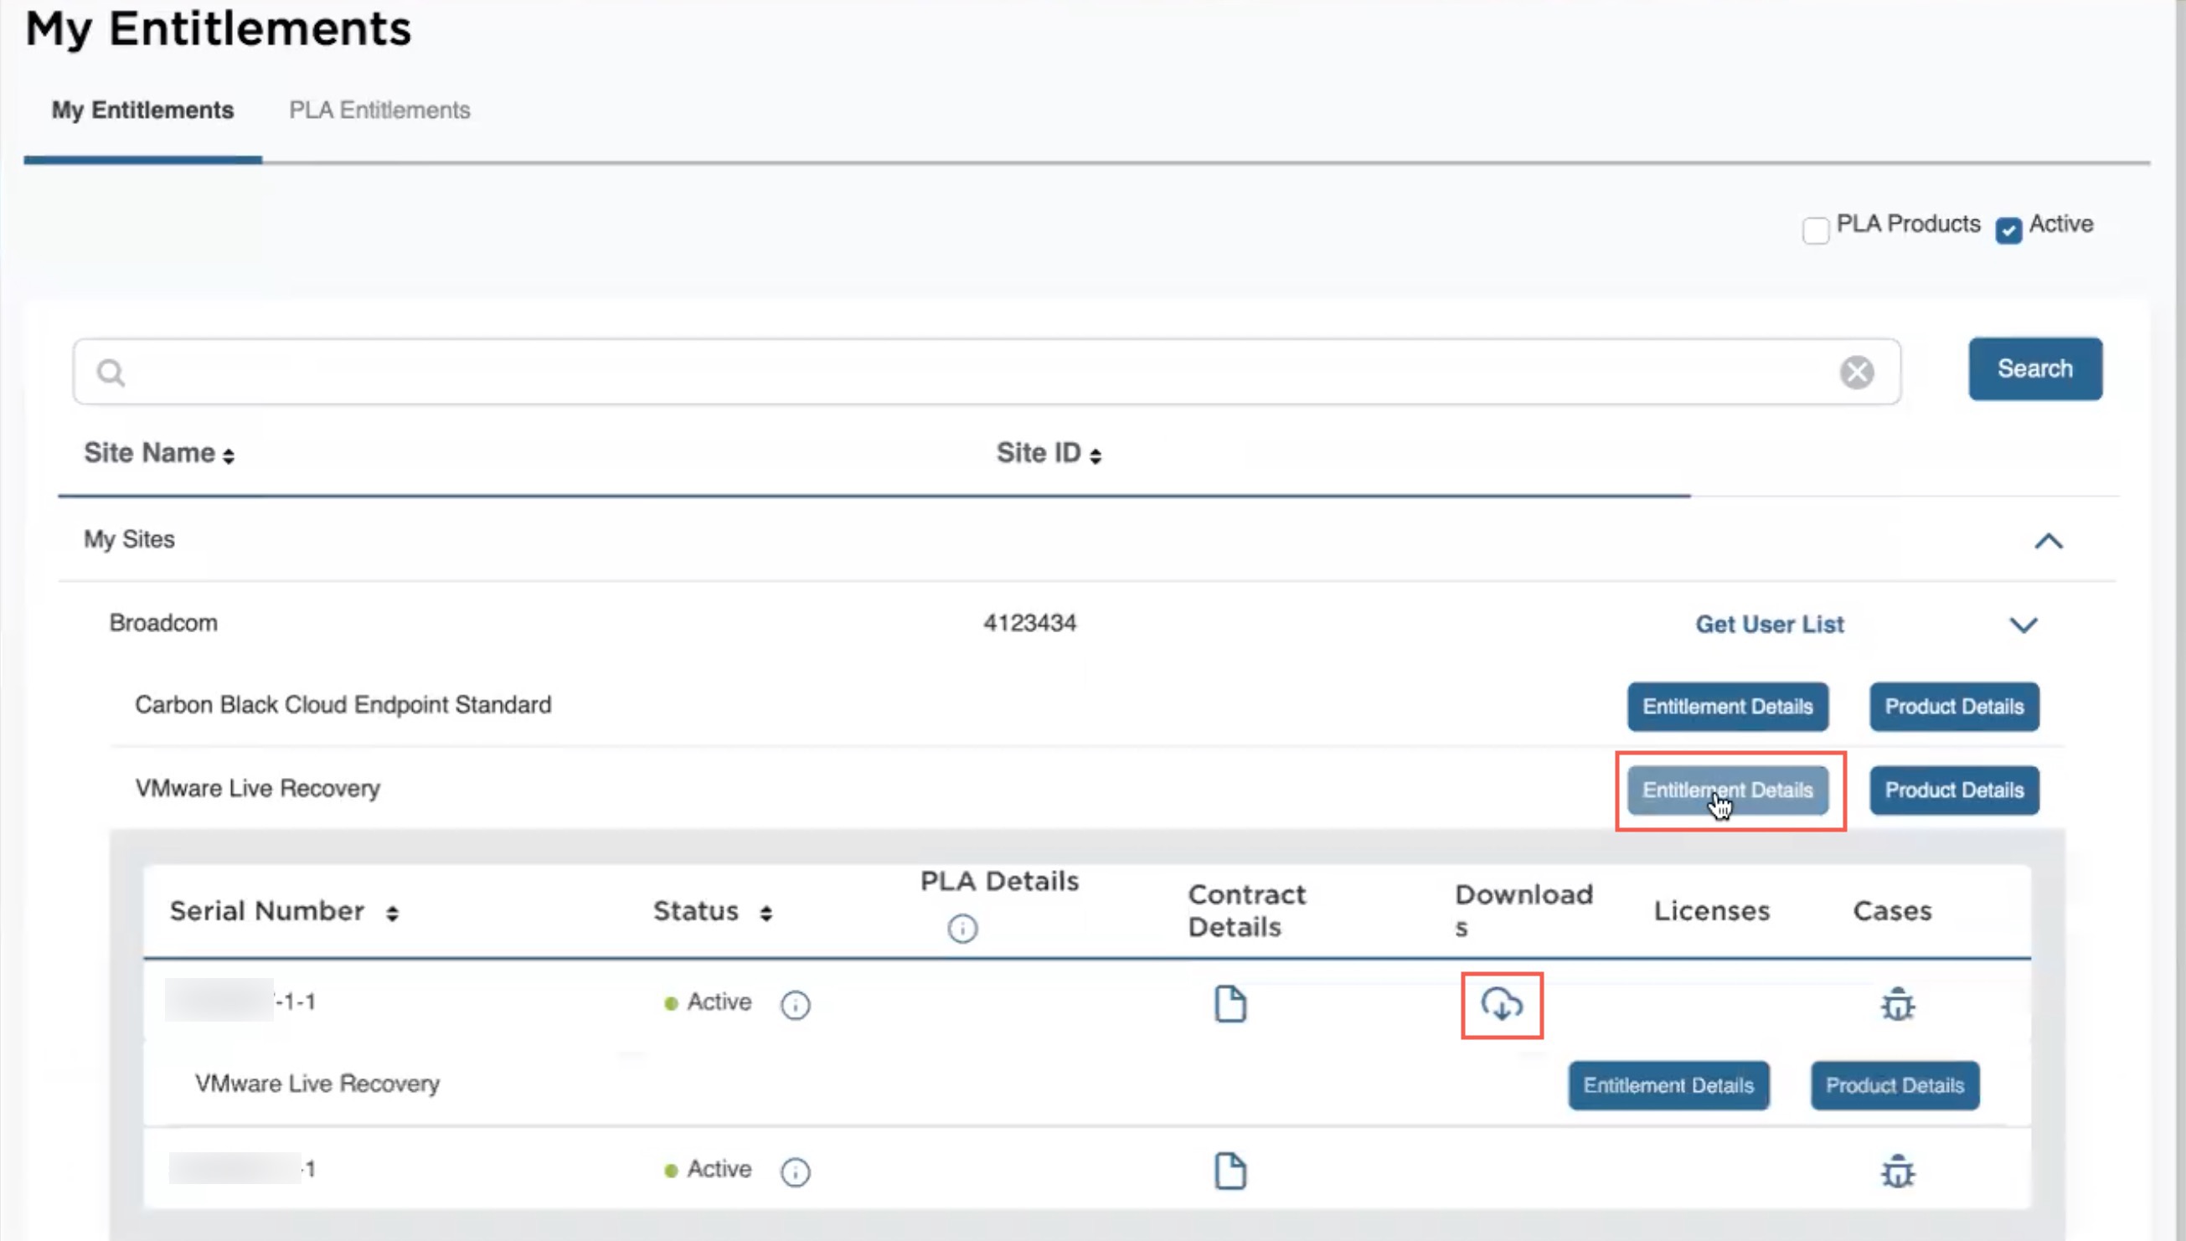Viewport: 2186px width, 1241px height.
Task: Select the My Entitlements tab
Action: (142, 110)
